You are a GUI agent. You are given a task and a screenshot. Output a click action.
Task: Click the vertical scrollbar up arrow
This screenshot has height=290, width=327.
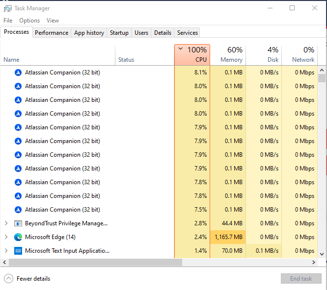[322, 70]
